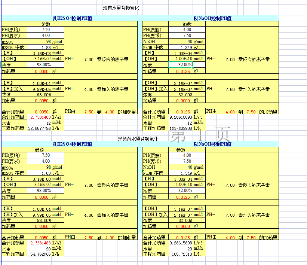Click 以NaOH控制PH值 header under 现有水量芬顿氧化
This screenshot has width=307, height=265.
213,18
